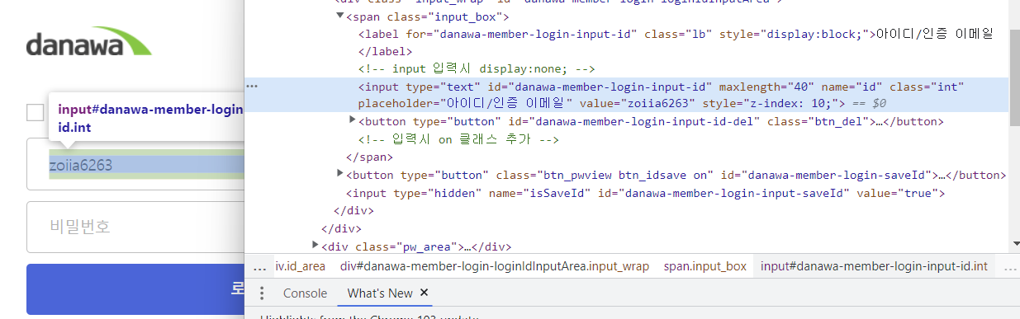The height and width of the screenshot is (319, 1020).
Task: Click the blue login button
Action: [x=136, y=289]
